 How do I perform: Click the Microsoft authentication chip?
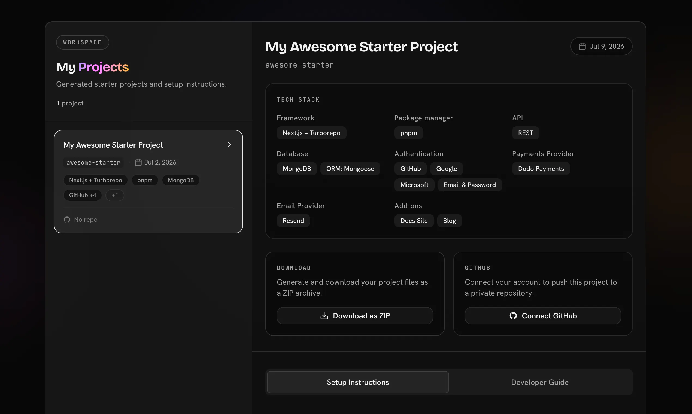[x=414, y=185]
